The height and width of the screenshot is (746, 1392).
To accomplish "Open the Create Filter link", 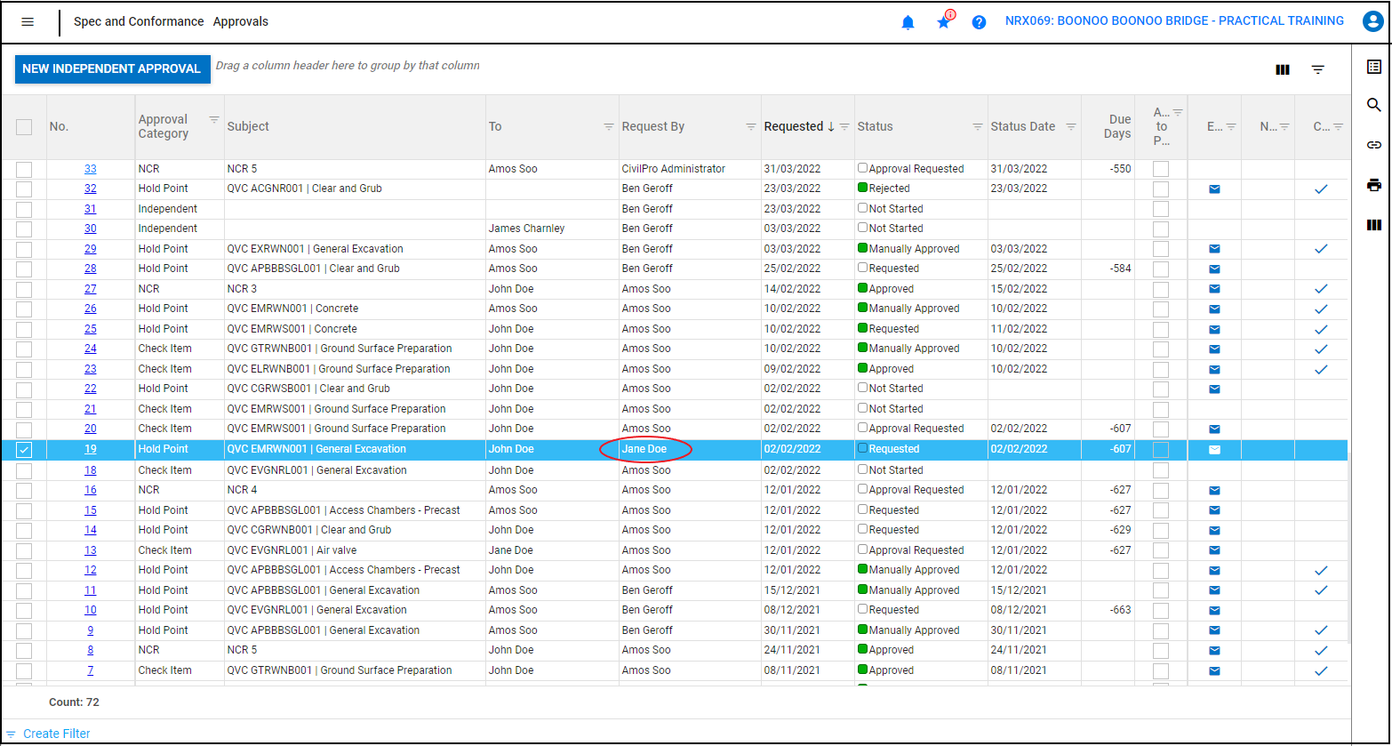I will [x=56, y=734].
